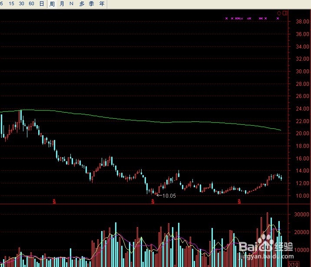
Task: Click the 30.00 price axis label
Action: coord(302,71)
